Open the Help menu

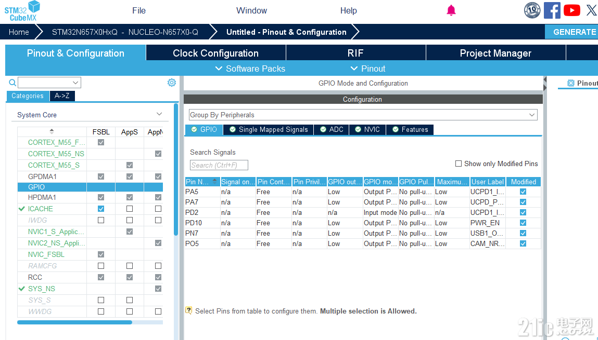tap(349, 11)
